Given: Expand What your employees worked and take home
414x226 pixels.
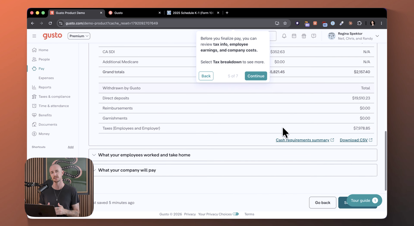Looking at the screenshot, I should click(232, 155).
